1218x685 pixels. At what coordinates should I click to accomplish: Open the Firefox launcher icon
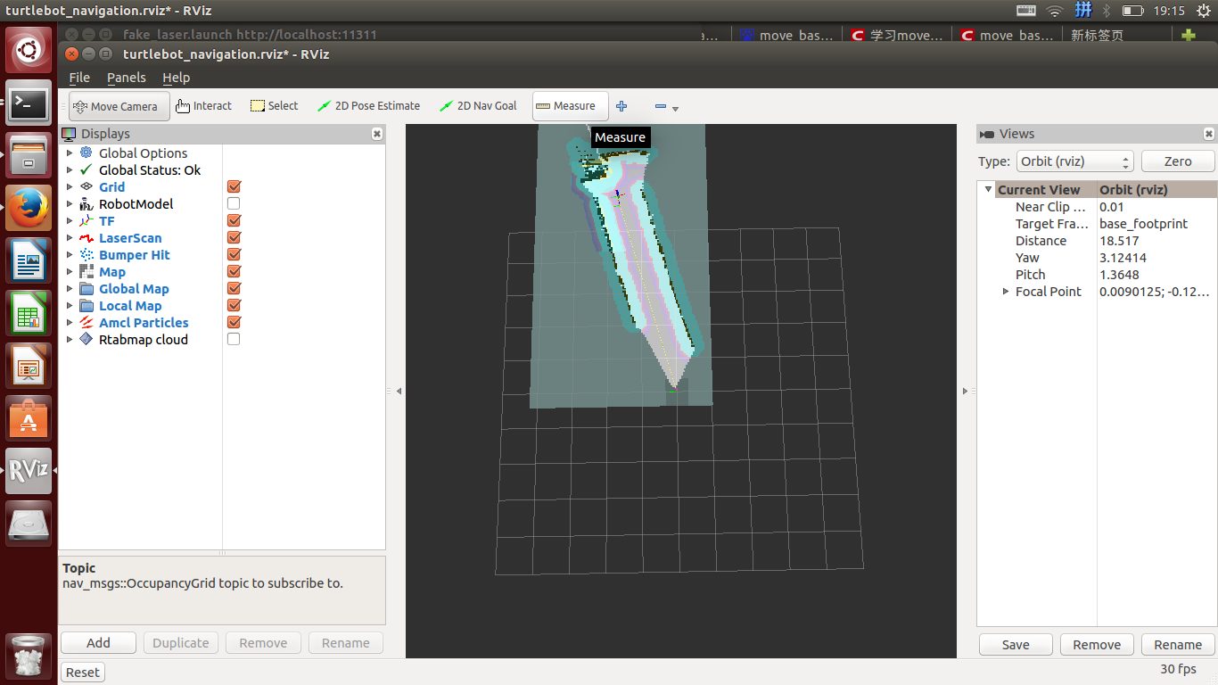coord(29,208)
